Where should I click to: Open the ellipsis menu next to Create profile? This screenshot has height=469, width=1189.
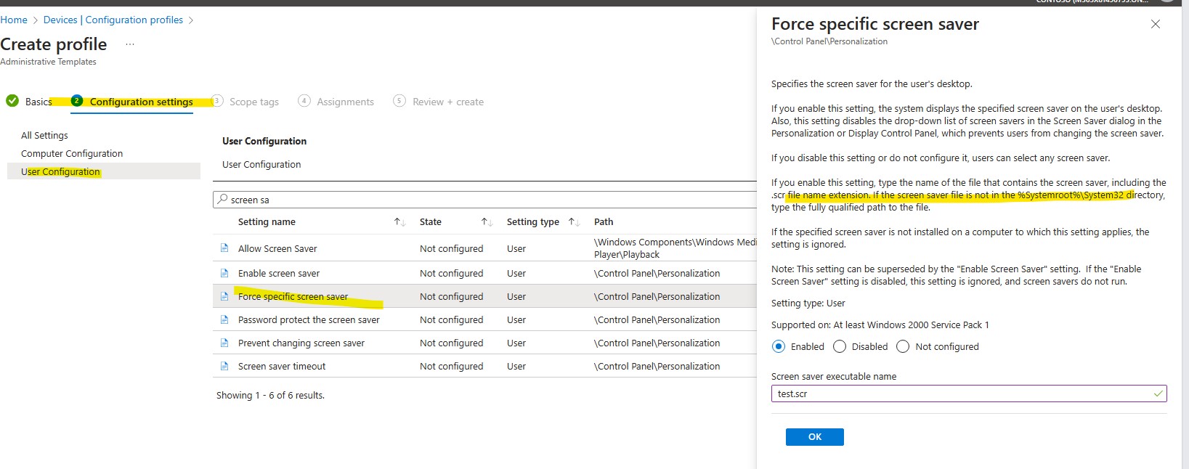tap(130, 44)
